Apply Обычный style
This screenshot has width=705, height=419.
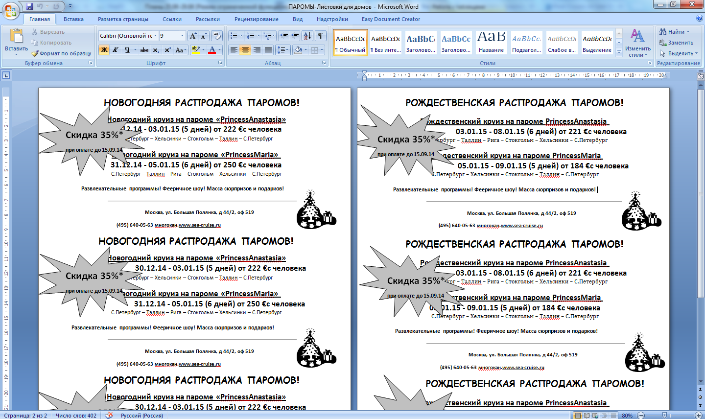[351, 43]
